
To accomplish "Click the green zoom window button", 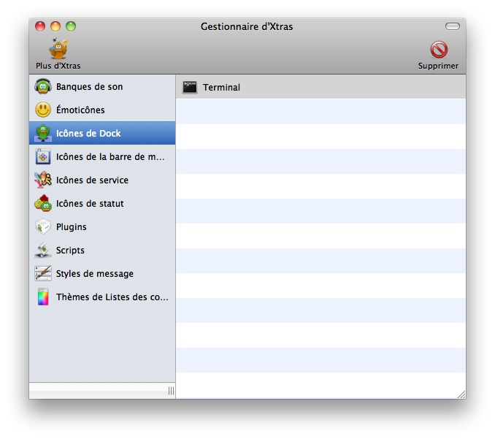I will (71, 26).
